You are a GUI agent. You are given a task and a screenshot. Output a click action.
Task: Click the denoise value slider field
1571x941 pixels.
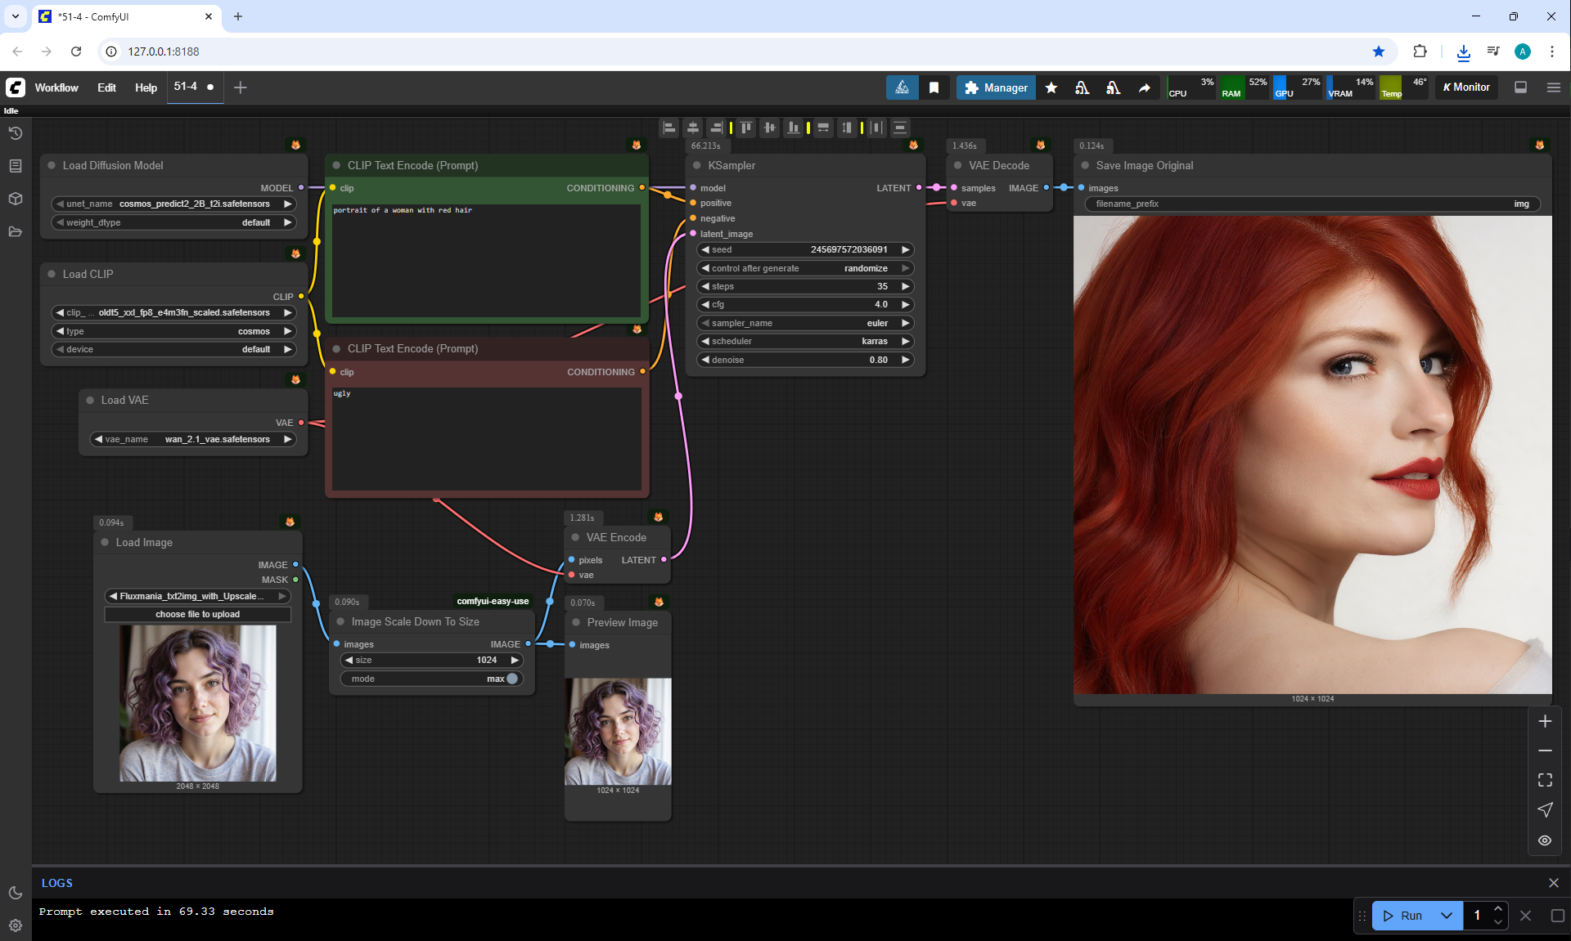pos(805,360)
